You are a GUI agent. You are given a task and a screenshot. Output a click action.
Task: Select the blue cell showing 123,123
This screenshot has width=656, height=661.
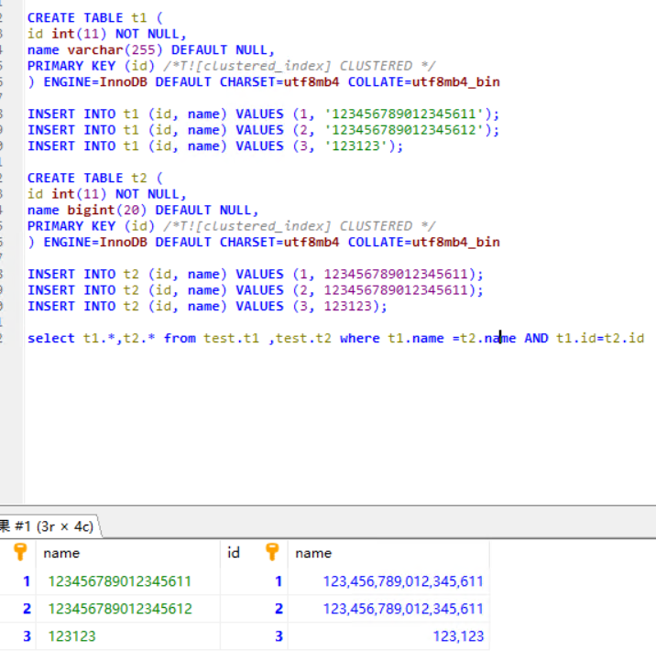(458, 636)
